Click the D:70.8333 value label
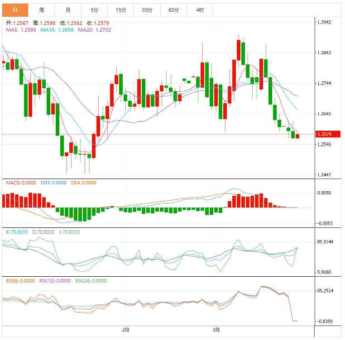Screen dimensions: 345x340 [43, 232]
